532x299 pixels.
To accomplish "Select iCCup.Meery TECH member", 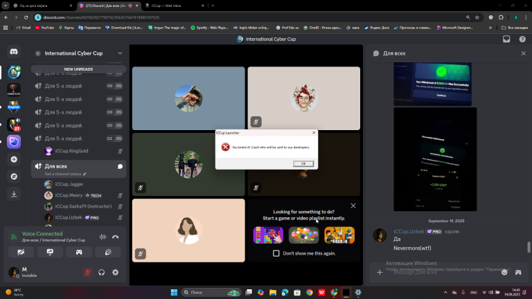I will point(83,195).
